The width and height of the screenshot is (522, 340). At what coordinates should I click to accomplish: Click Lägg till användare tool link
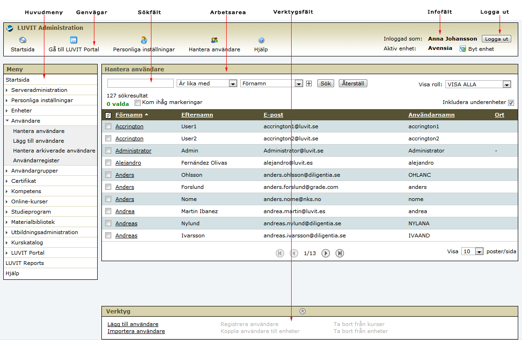(133, 324)
